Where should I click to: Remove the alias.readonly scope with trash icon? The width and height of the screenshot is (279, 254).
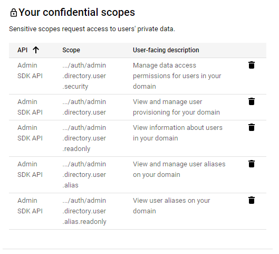click(252, 200)
